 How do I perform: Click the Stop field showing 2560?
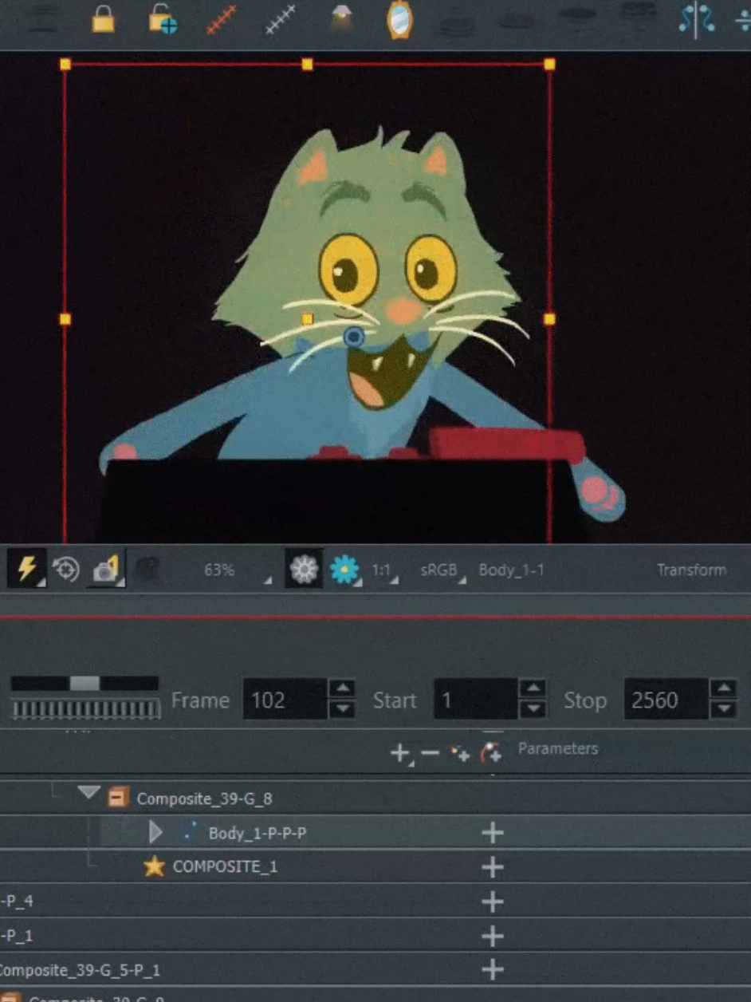(666, 700)
